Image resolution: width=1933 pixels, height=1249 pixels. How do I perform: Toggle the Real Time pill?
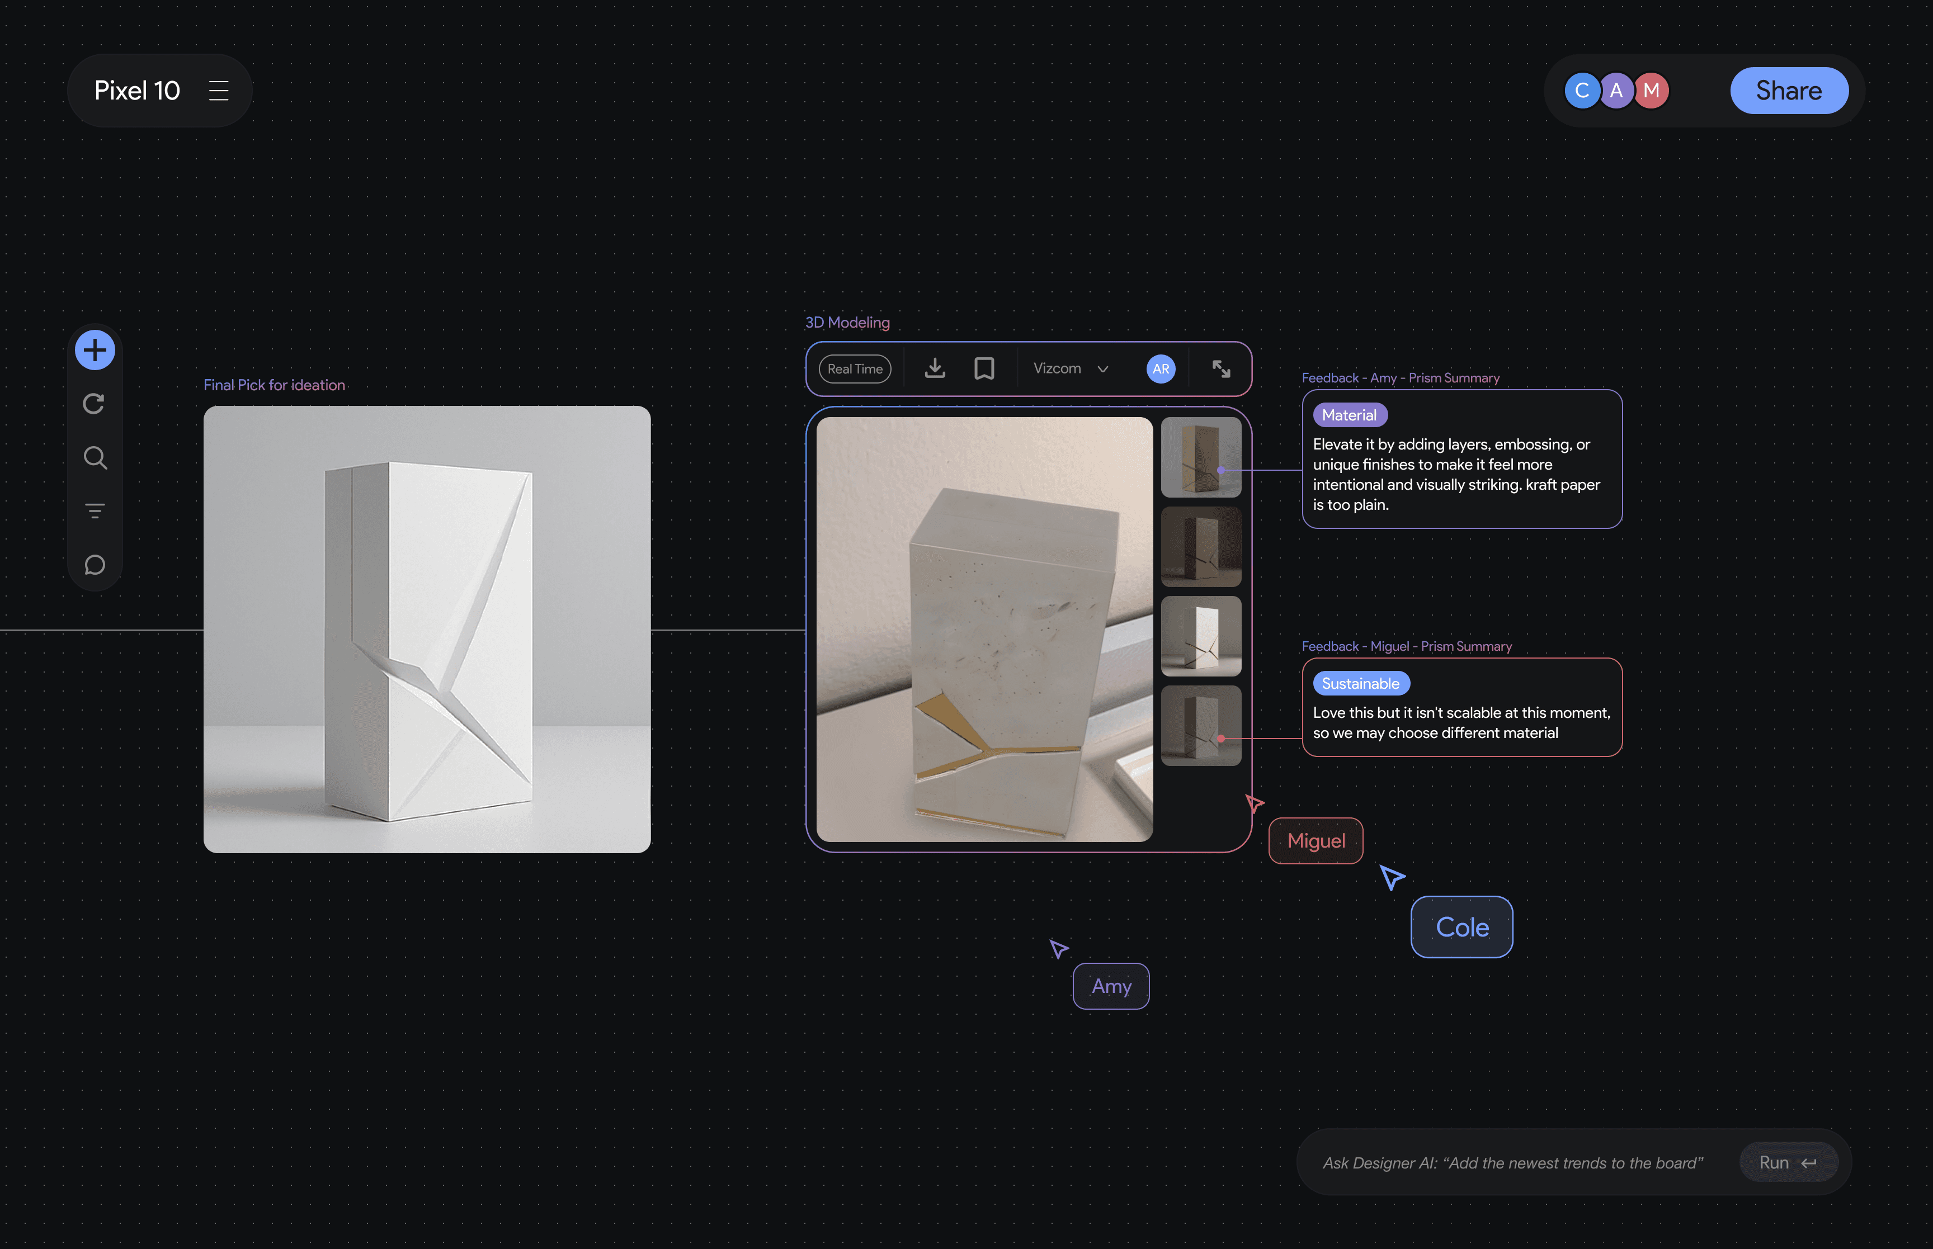(855, 369)
